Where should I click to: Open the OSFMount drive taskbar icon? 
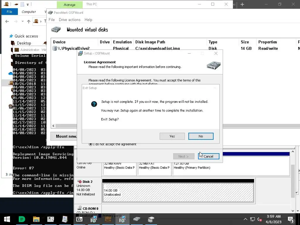click(137, 219)
